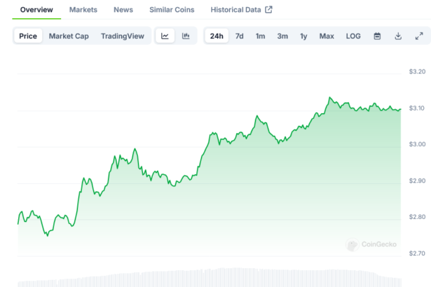
Task: Show the 1y price history
Action: [x=303, y=36]
